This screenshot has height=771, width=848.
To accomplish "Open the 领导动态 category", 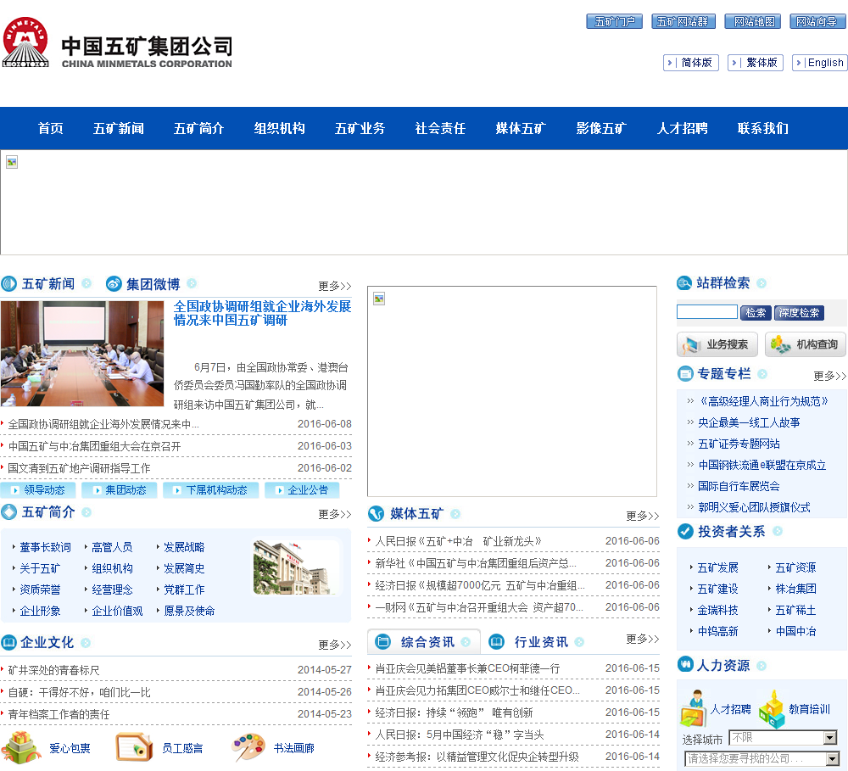I will (38, 490).
